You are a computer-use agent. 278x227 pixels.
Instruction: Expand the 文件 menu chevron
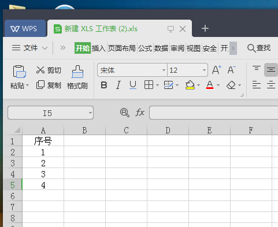tap(45, 48)
